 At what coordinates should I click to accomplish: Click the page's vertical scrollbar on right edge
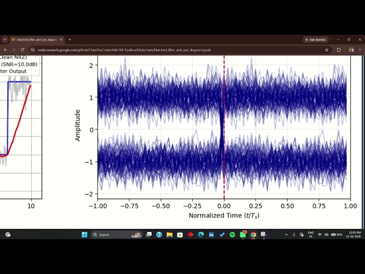coord(363,142)
